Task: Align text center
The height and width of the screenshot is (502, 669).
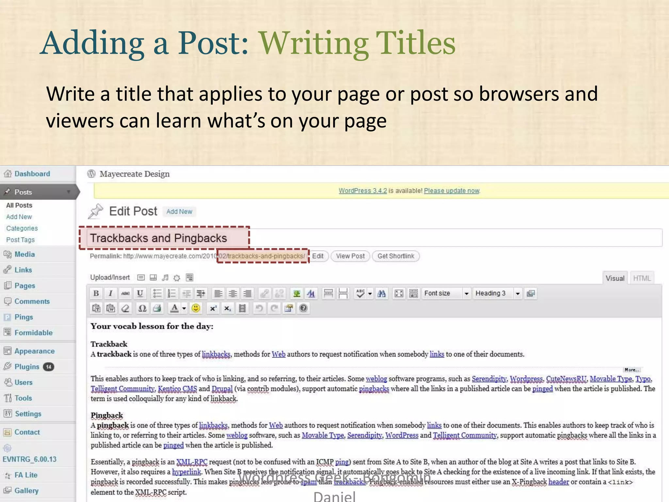Action: click(233, 293)
